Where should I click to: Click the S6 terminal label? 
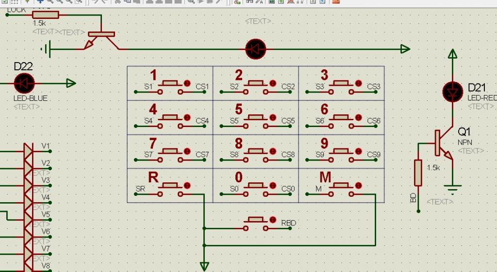[x=320, y=121]
